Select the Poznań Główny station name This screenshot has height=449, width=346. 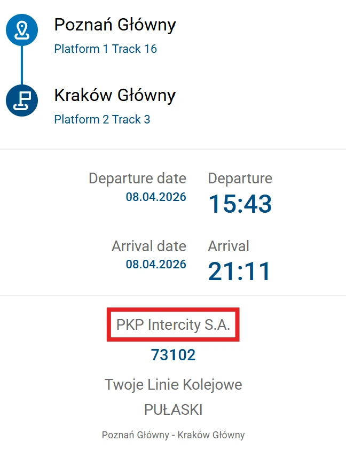tap(115, 25)
